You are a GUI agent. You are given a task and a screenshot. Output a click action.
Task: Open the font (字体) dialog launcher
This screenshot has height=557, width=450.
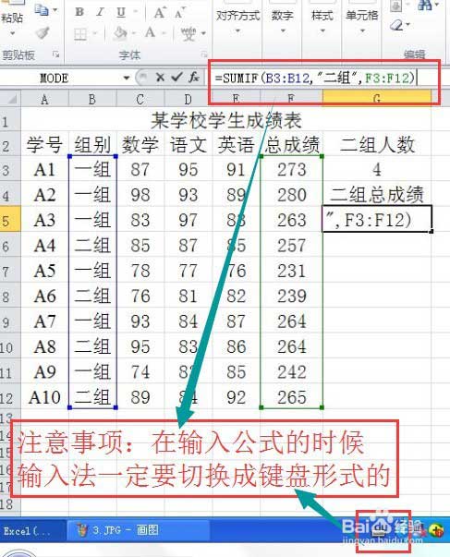(203, 54)
